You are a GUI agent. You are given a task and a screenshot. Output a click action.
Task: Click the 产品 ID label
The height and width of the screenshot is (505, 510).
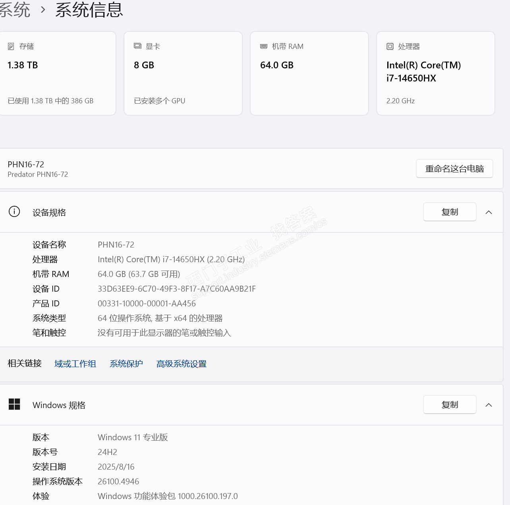(x=46, y=304)
